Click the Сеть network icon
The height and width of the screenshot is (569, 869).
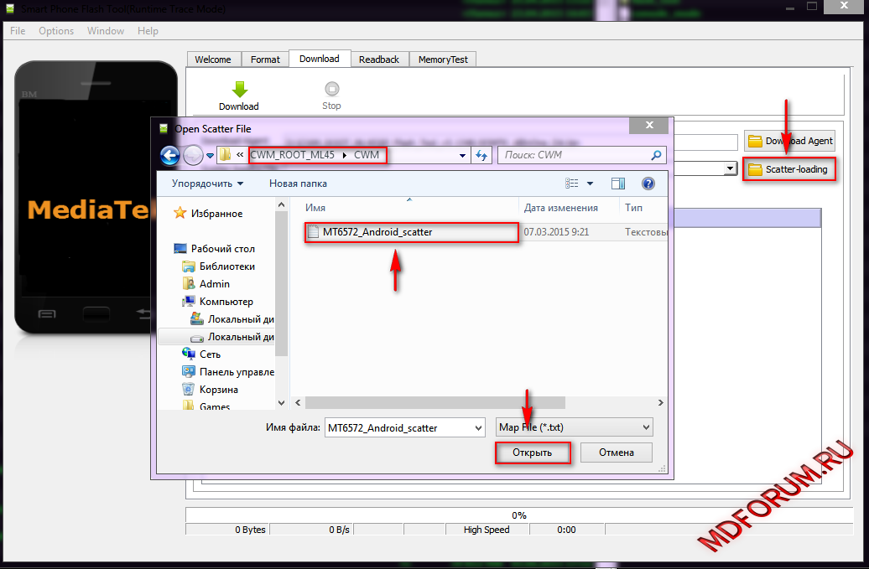coord(189,354)
